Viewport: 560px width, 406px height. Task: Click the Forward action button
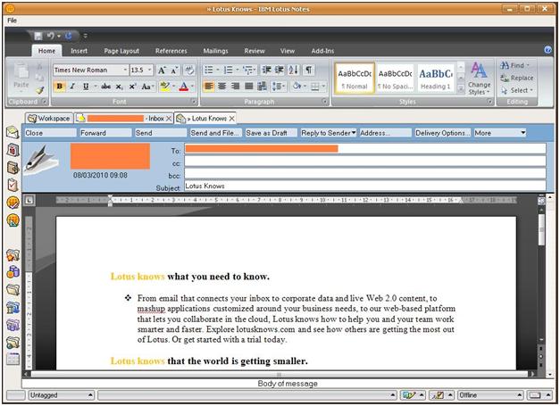(x=105, y=133)
